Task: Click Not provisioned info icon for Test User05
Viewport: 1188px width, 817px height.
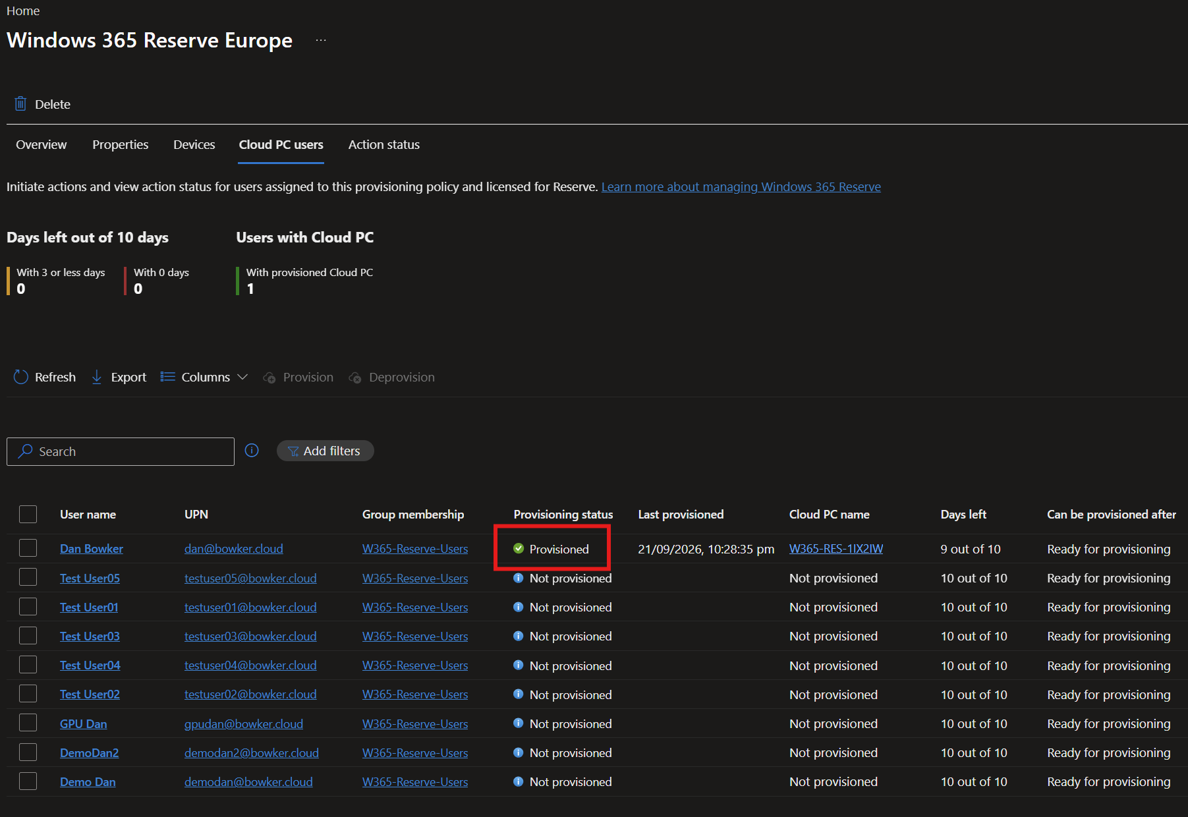Action: pos(519,578)
